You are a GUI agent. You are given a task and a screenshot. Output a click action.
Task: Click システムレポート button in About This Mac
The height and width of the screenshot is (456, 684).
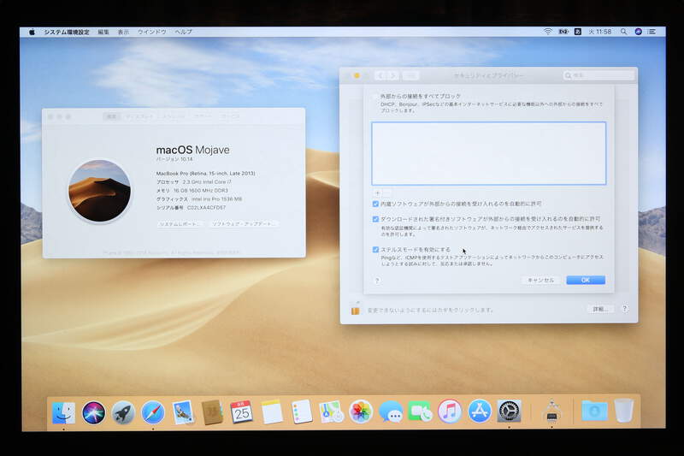[180, 224]
